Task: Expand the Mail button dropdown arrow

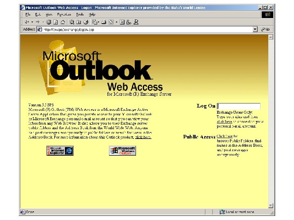Action: point(98,22)
